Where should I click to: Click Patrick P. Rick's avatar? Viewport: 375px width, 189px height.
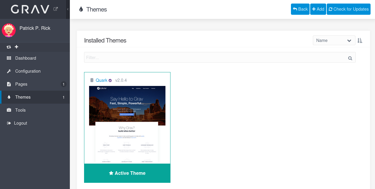[9, 30]
